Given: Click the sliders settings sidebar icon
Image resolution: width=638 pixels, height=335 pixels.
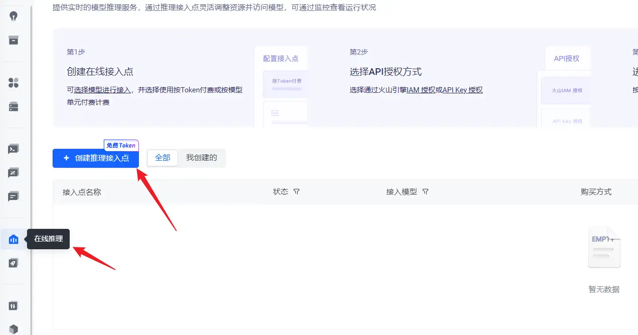Looking at the screenshot, I should click(14, 306).
